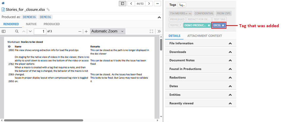Expand the Downloads section

(x=201, y=52)
